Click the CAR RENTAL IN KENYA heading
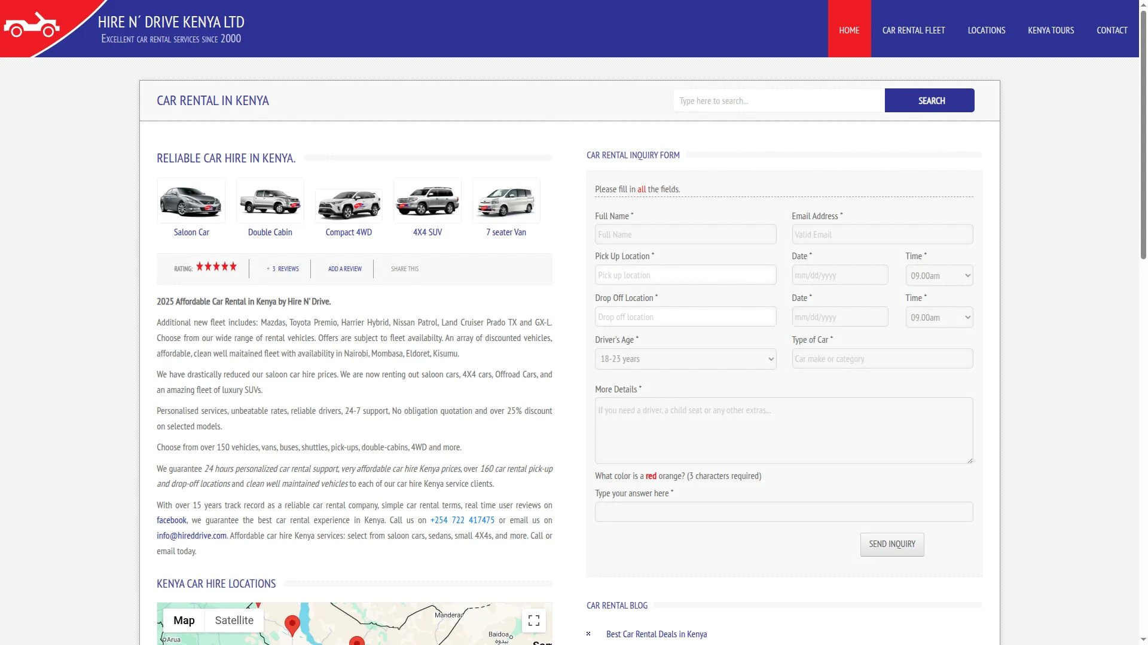 click(213, 100)
